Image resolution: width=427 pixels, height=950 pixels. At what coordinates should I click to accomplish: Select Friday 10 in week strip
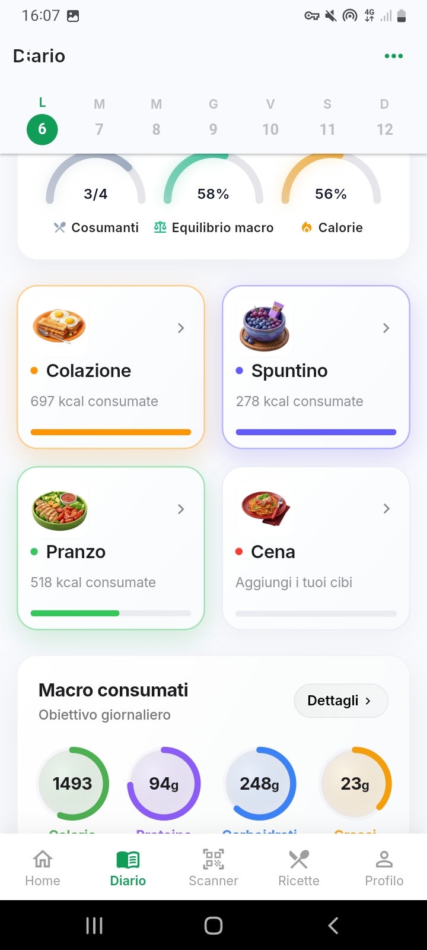pyautogui.click(x=270, y=118)
